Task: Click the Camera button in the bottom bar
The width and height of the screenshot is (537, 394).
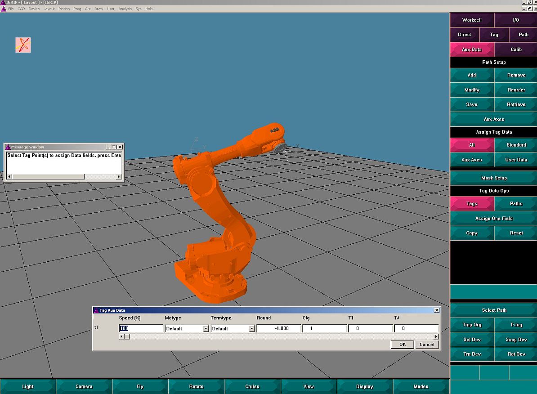Action: (84, 386)
